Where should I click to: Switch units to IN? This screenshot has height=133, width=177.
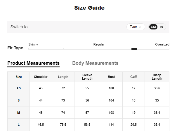161,27
